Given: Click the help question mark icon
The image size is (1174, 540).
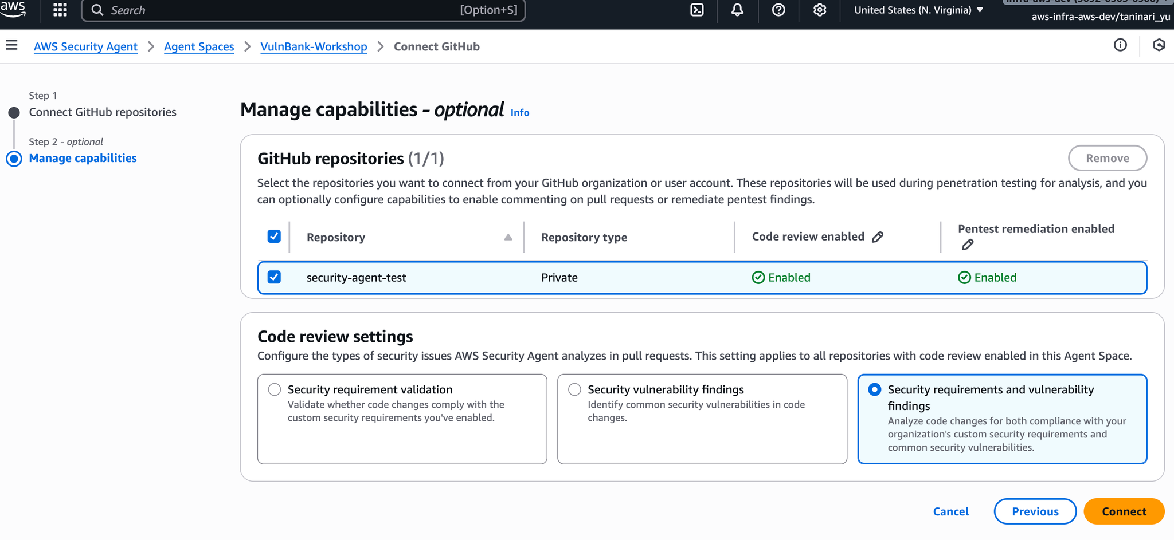Looking at the screenshot, I should (778, 10).
